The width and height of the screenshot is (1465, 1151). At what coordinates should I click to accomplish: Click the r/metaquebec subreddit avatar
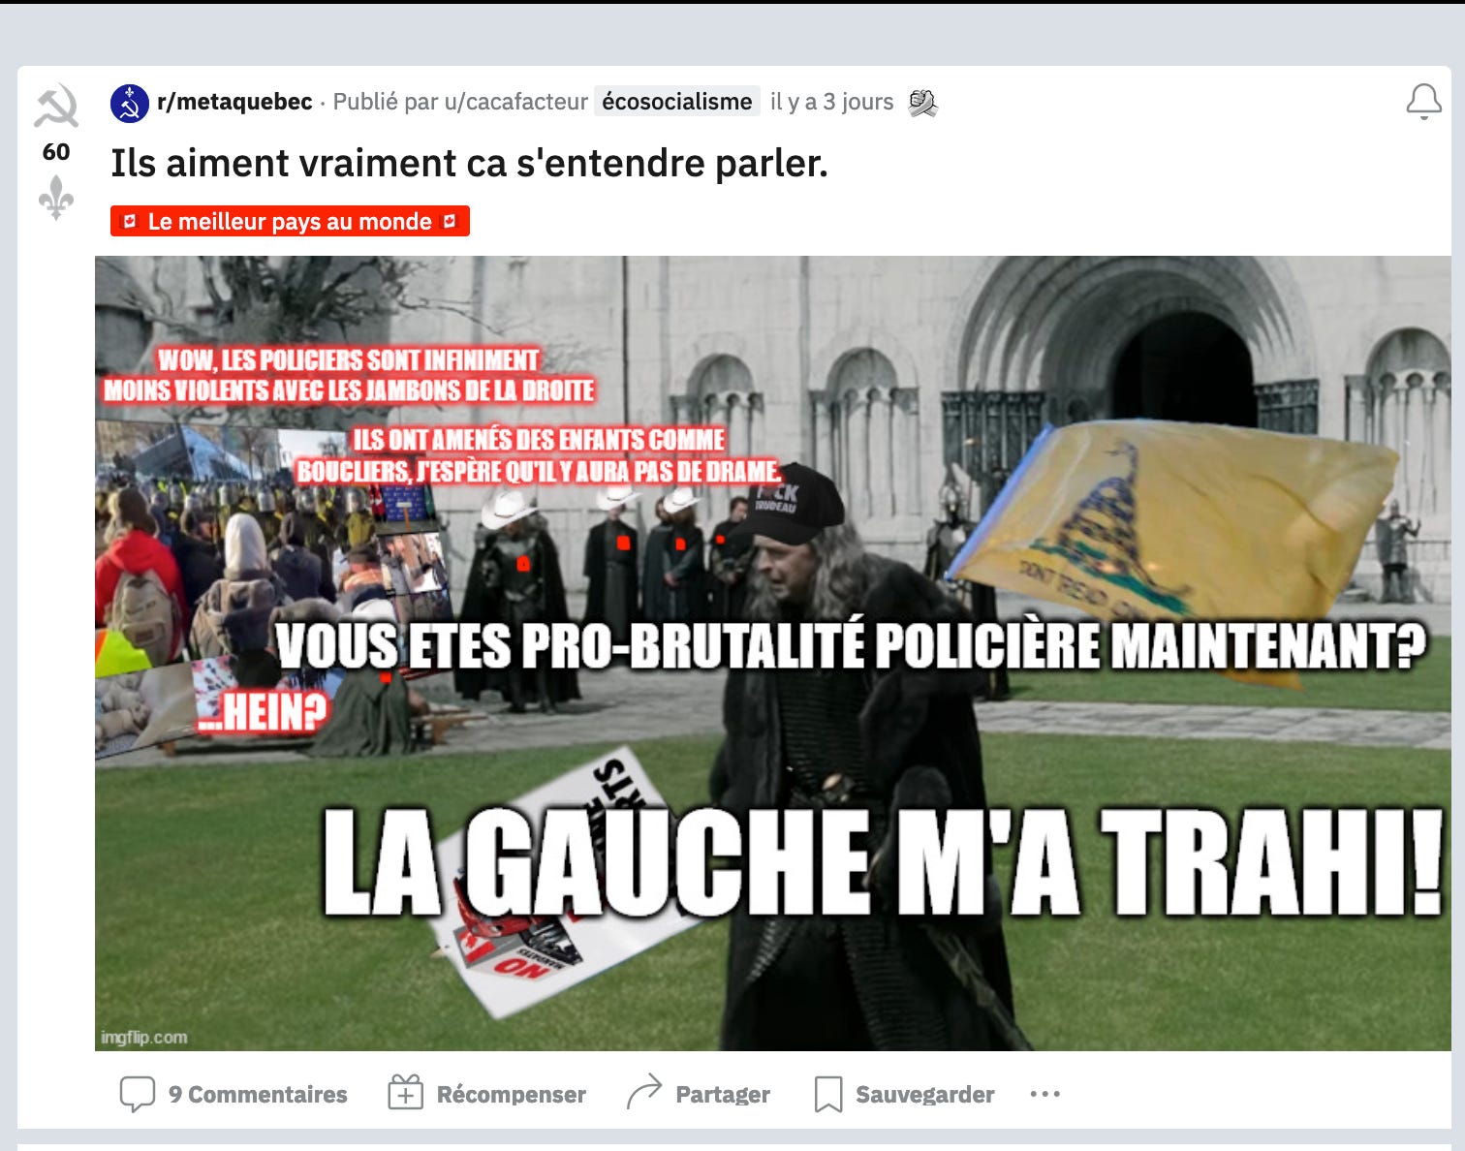(129, 102)
